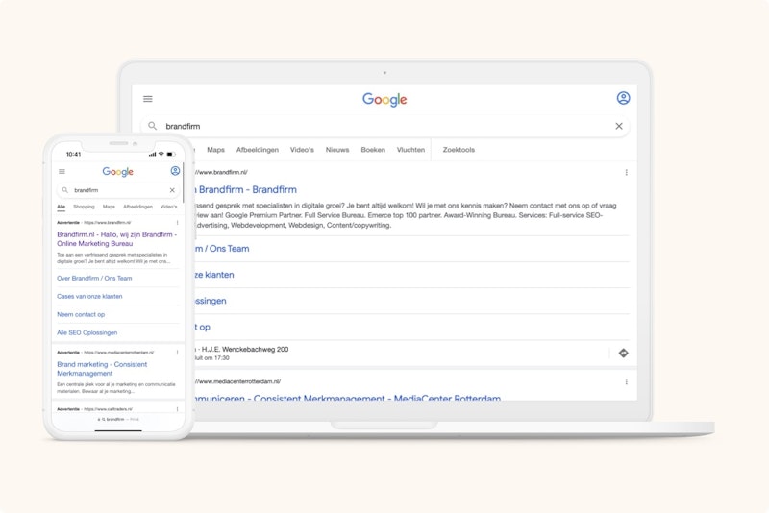Click the Google logo on the laptop
This screenshot has height=513, width=769.
point(384,99)
